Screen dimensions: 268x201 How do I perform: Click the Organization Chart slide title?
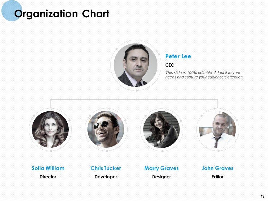click(62, 14)
